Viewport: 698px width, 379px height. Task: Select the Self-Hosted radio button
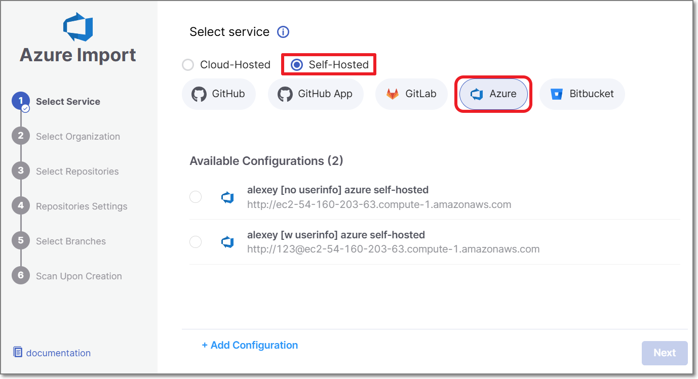pyautogui.click(x=297, y=65)
